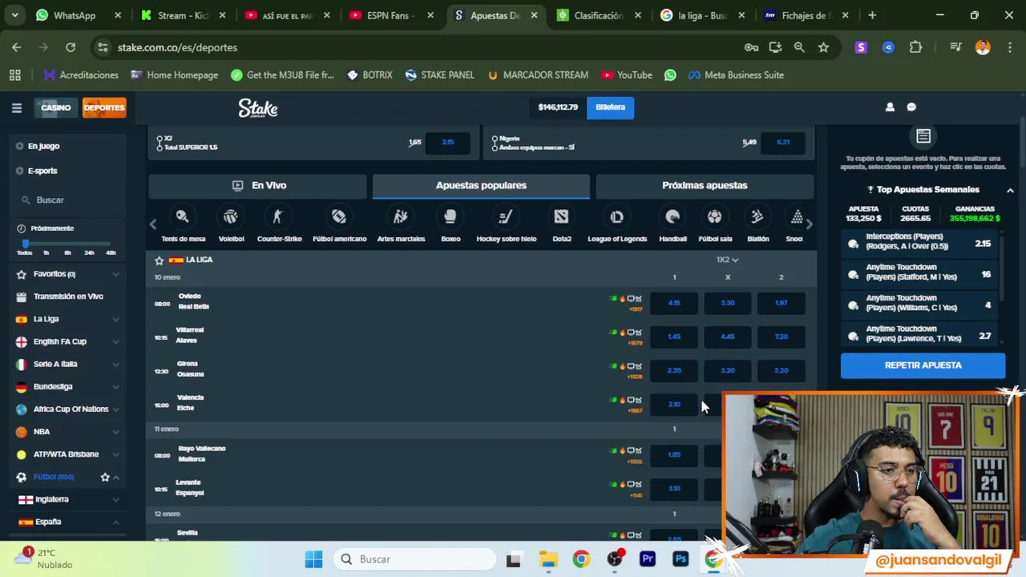Open Premiere Pro from the taskbar
The image size is (1026, 577).
coord(648,559)
